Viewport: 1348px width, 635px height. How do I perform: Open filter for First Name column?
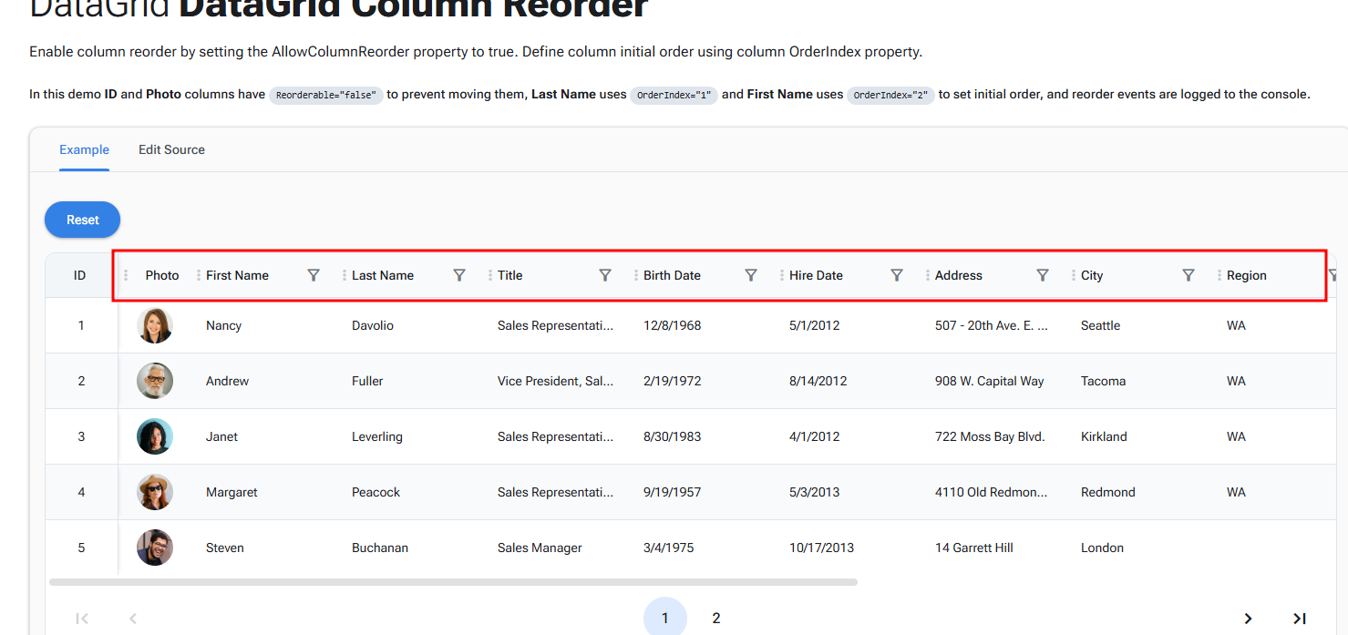coord(314,275)
